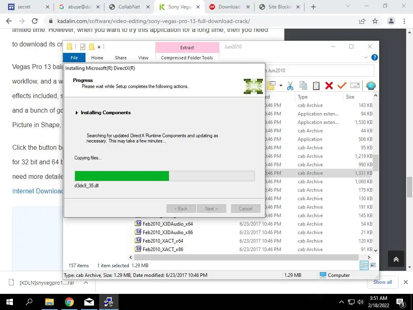The width and height of the screenshot is (413, 310).
Task: Click the Next button in DirectX setup
Action: [x=211, y=209]
